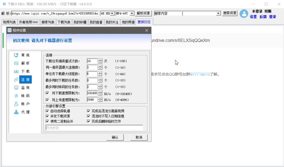Focus the 解析 URL address field
Image resolution: width=284 pixels, height=167 pixels.
[x=55, y=13]
